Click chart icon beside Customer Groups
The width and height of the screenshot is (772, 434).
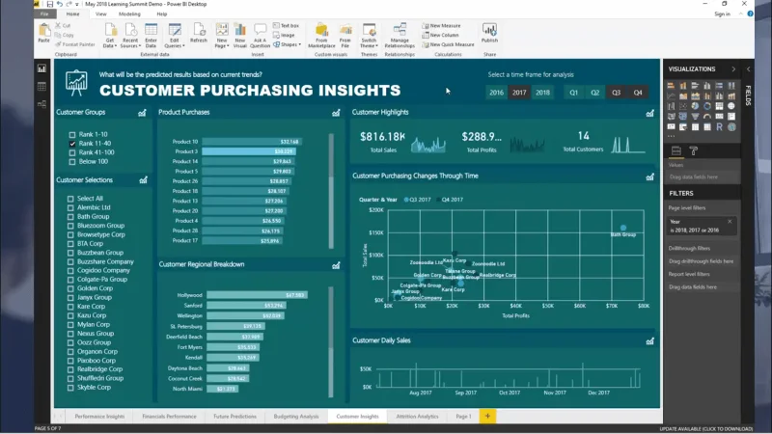(142, 113)
